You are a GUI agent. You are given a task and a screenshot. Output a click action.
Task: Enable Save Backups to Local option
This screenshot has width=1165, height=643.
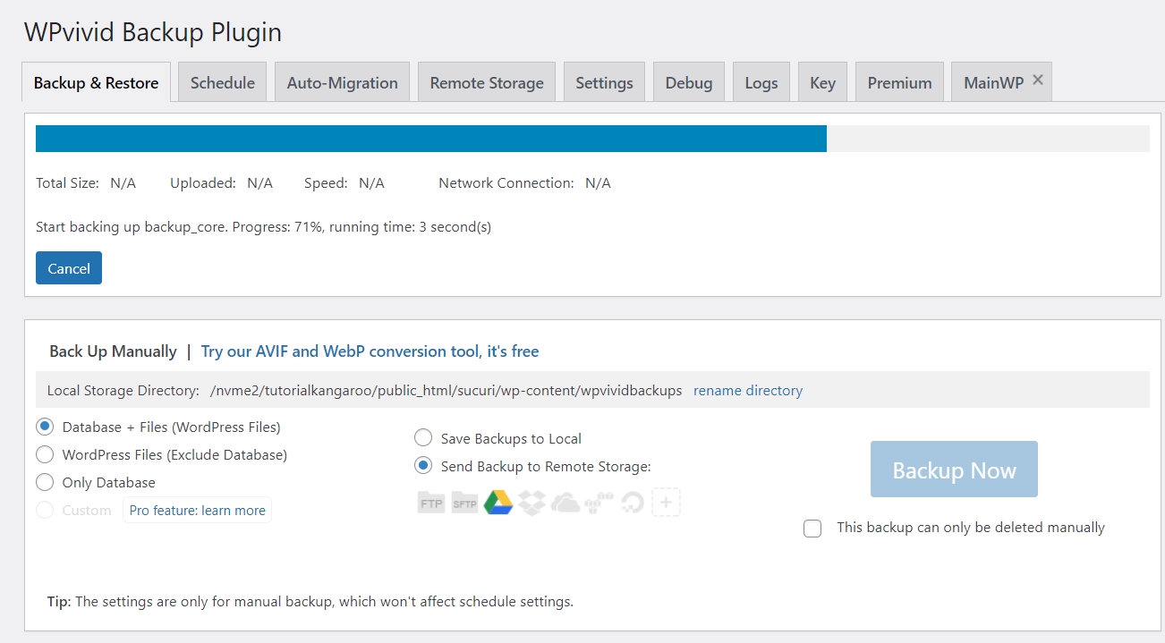[x=422, y=437]
